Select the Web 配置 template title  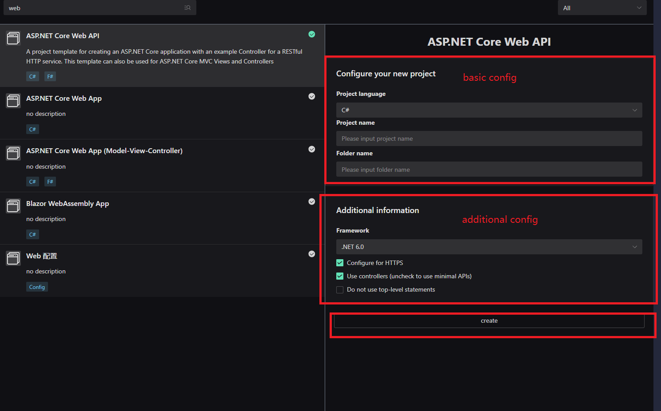point(42,256)
